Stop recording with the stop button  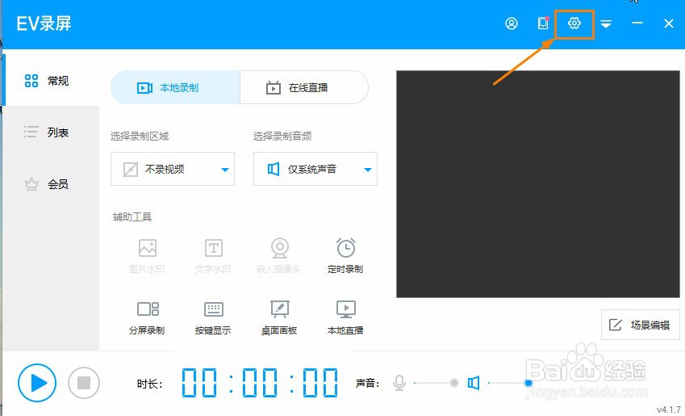coord(84,383)
